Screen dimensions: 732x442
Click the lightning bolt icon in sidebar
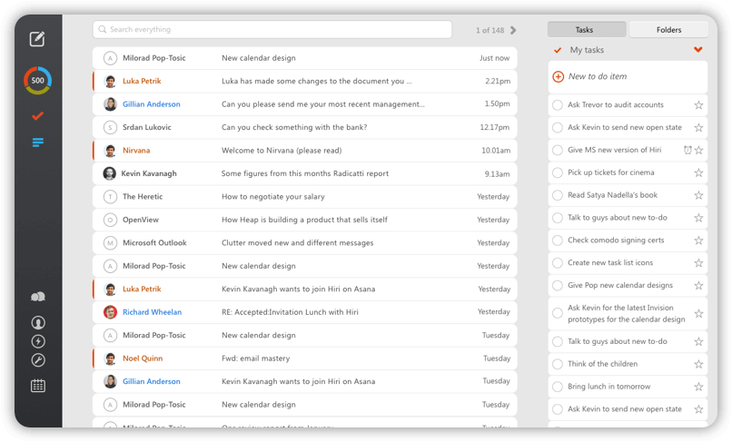click(37, 341)
